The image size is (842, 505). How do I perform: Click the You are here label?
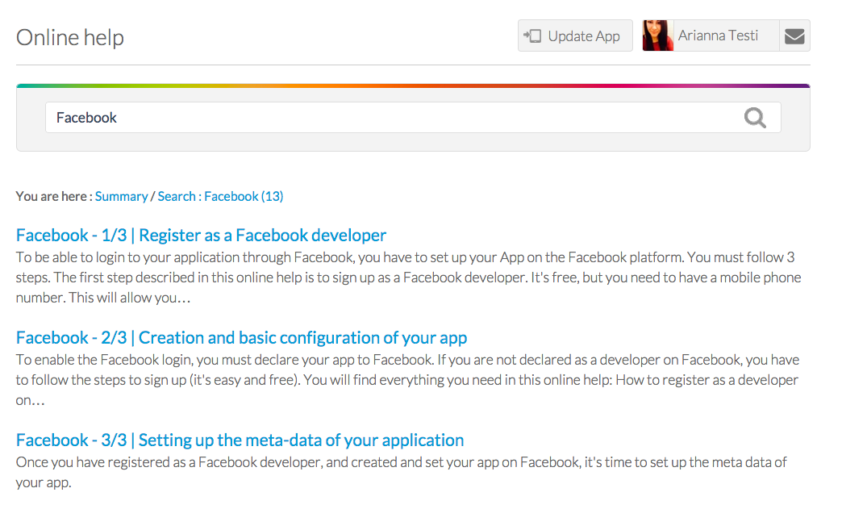coord(53,196)
